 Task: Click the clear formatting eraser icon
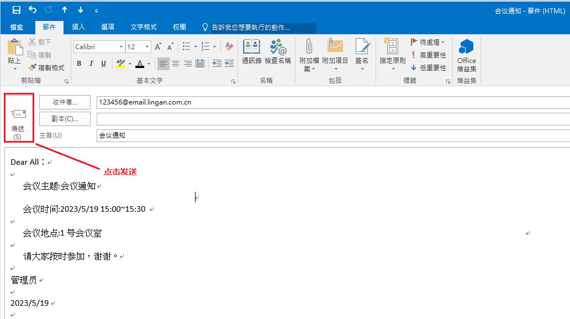pos(230,47)
